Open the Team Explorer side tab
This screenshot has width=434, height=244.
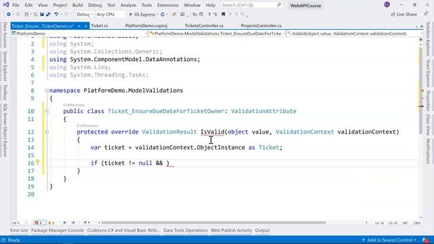point(429,73)
